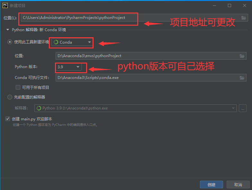
Task: Enable 'Make available to all projects' checkbox
Action: click(x=18, y=87)
